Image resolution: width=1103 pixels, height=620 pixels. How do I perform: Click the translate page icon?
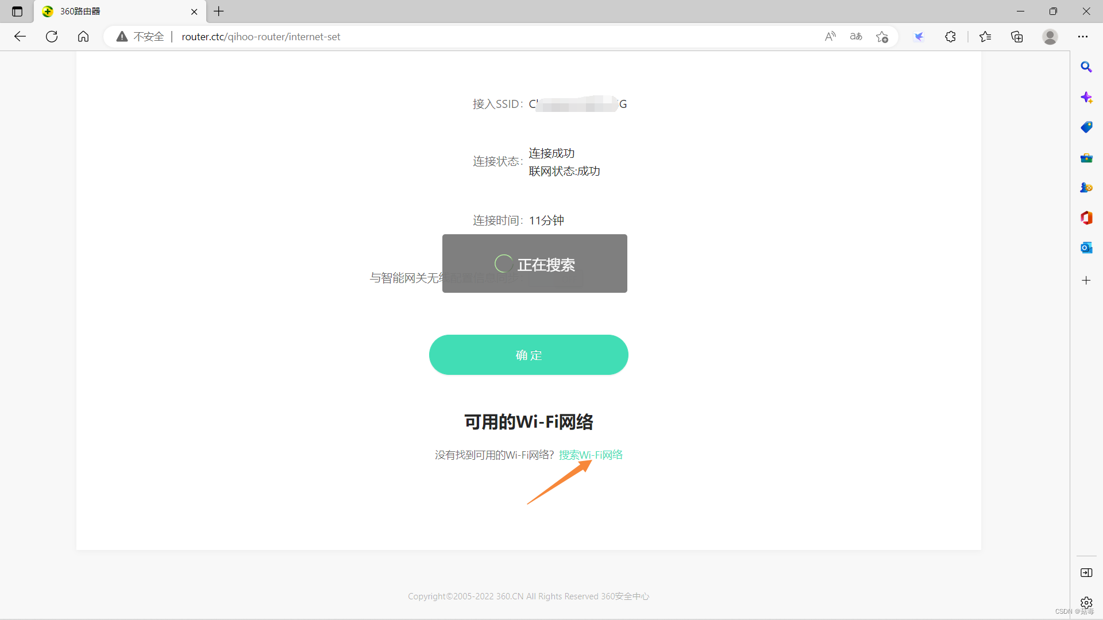pos(856,37)
